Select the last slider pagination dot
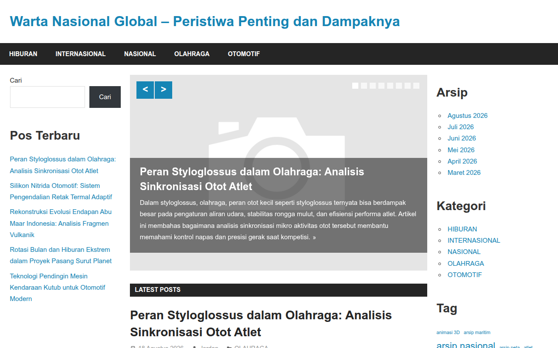Image resolution: width=558 pixels, height=348 pixels. 416,86
